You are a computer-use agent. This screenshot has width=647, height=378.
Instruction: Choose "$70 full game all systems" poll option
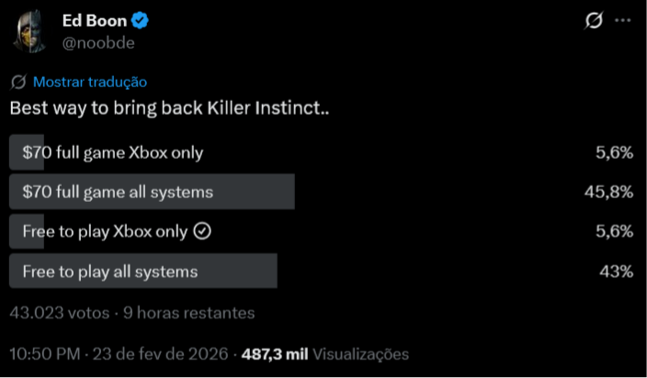118,192
